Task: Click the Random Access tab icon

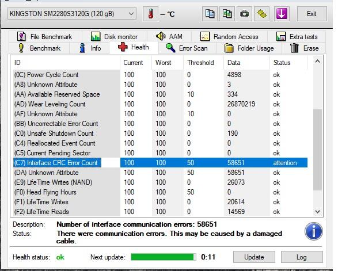Action: click(x=205, y=36)
